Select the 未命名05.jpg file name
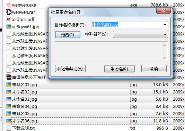This screenshot has width=185, height=131. [x=24, y=114]
